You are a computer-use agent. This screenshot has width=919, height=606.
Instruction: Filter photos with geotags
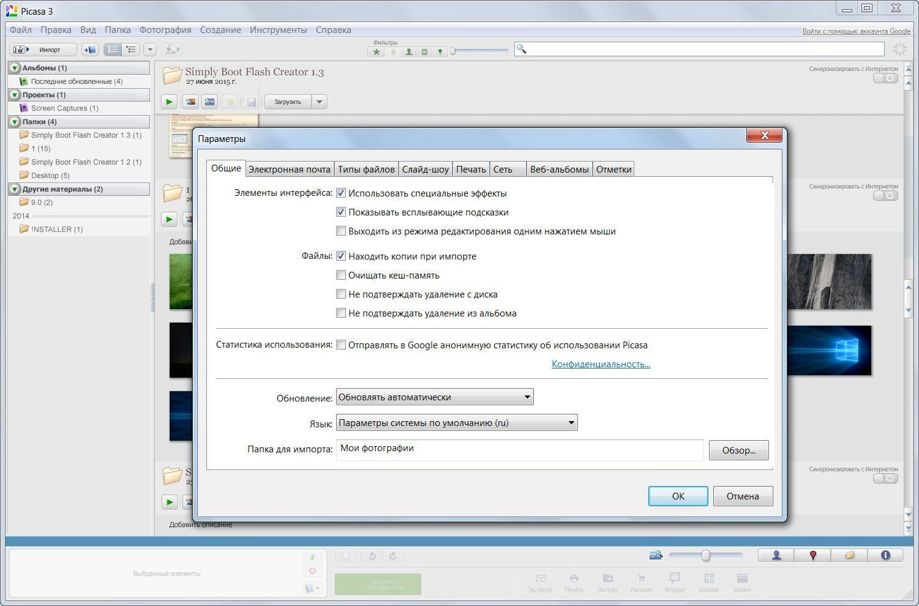click(x=440, y=52)
